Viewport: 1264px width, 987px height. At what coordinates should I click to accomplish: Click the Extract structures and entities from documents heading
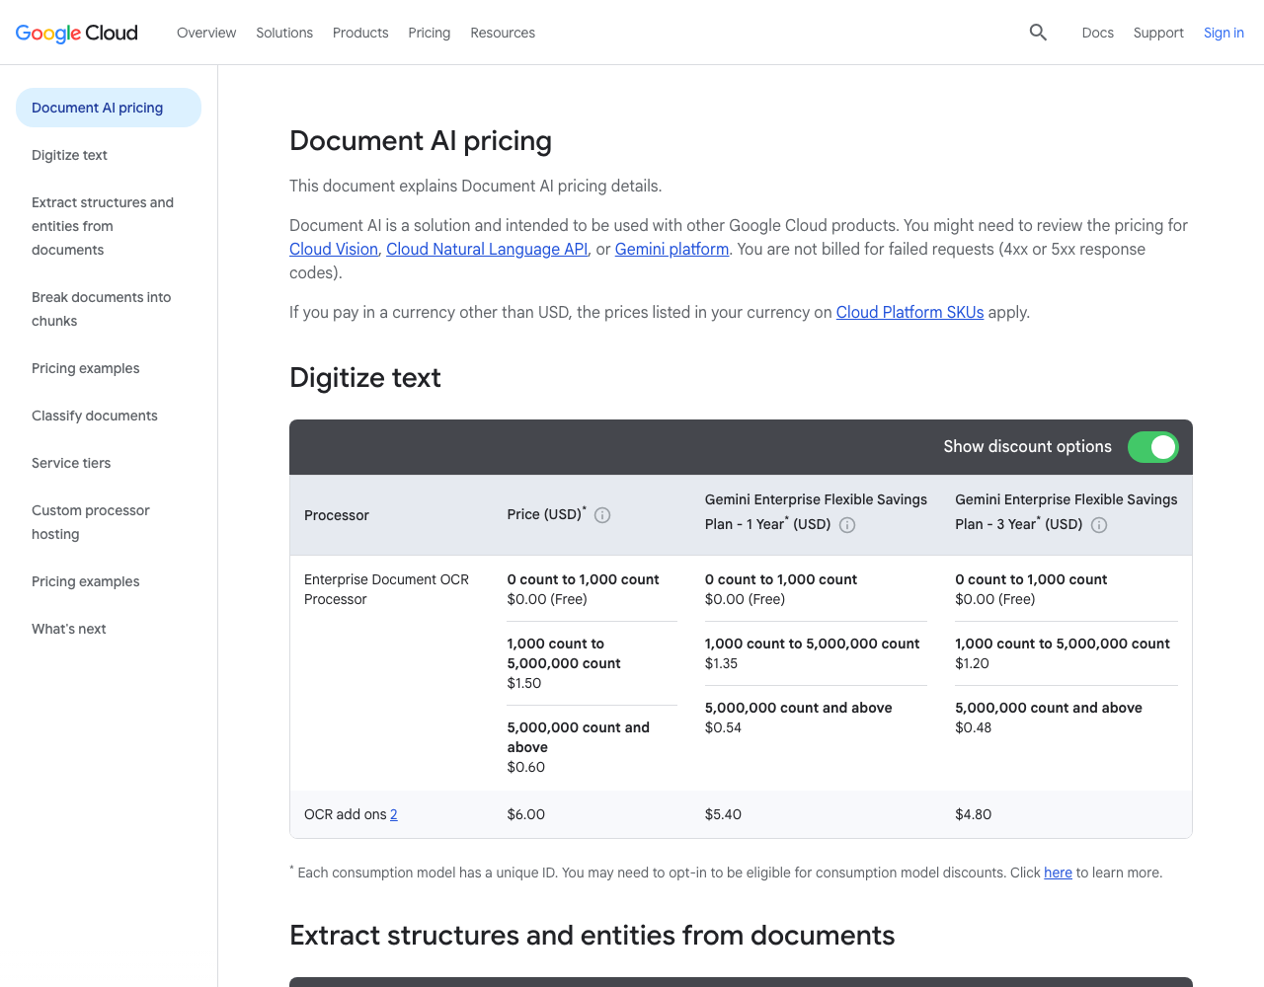(592, 935)
